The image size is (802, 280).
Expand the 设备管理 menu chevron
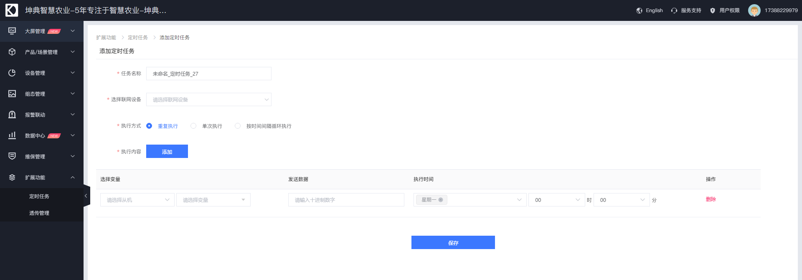tap(73, 73)
